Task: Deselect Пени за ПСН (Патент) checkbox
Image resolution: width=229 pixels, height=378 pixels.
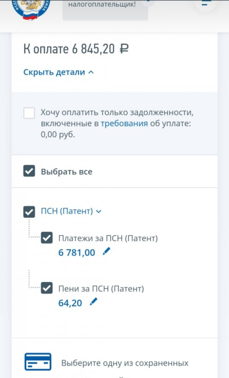Action: pos(47,289)
